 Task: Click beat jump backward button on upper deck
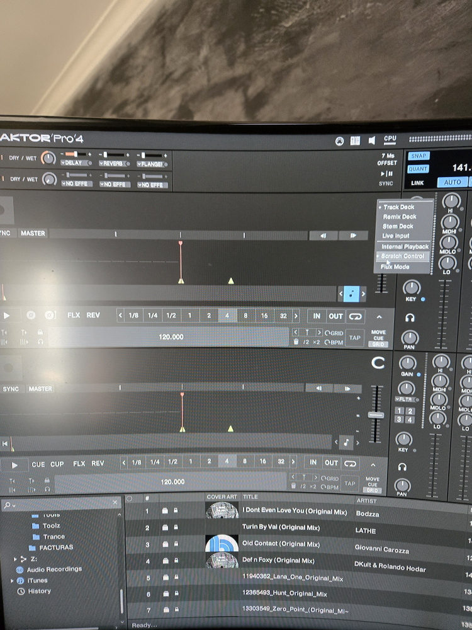[x=323, y=236]
